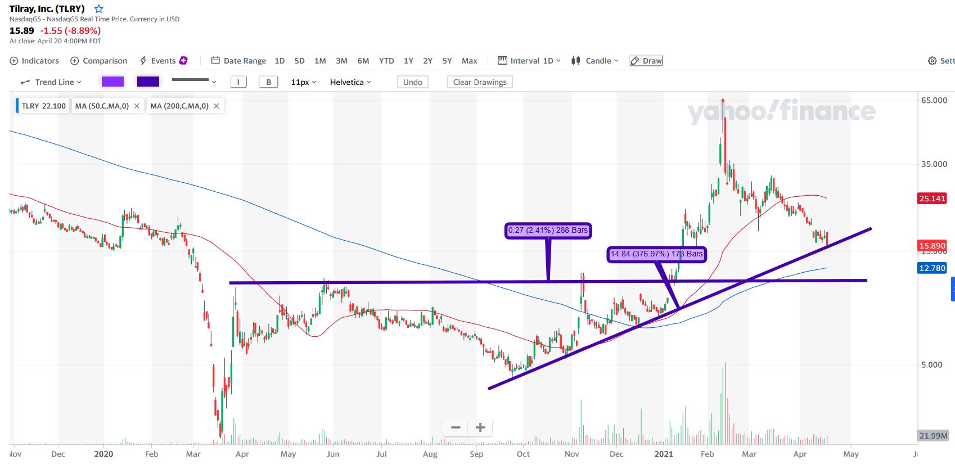The image size is (955, 469).
Task: Switch chart to 2Y range
Action: pos(427,61)
